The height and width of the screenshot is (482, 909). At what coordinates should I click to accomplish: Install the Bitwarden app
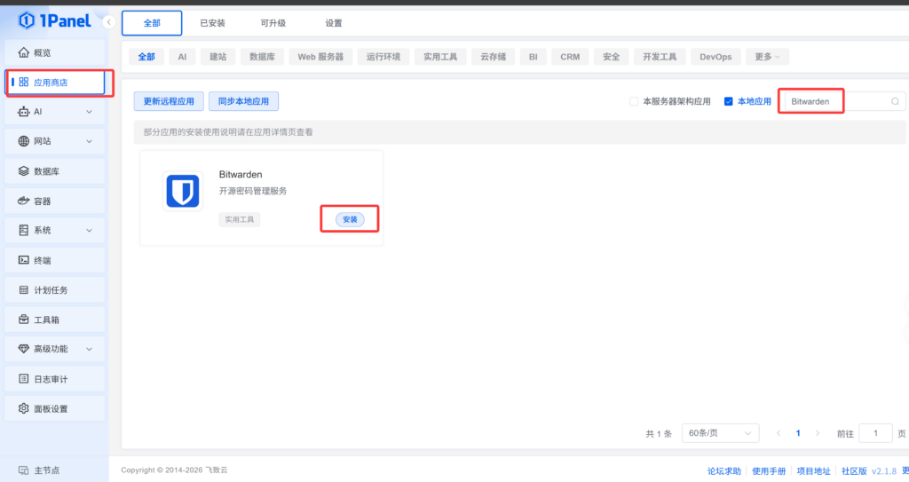pos(350,219)
